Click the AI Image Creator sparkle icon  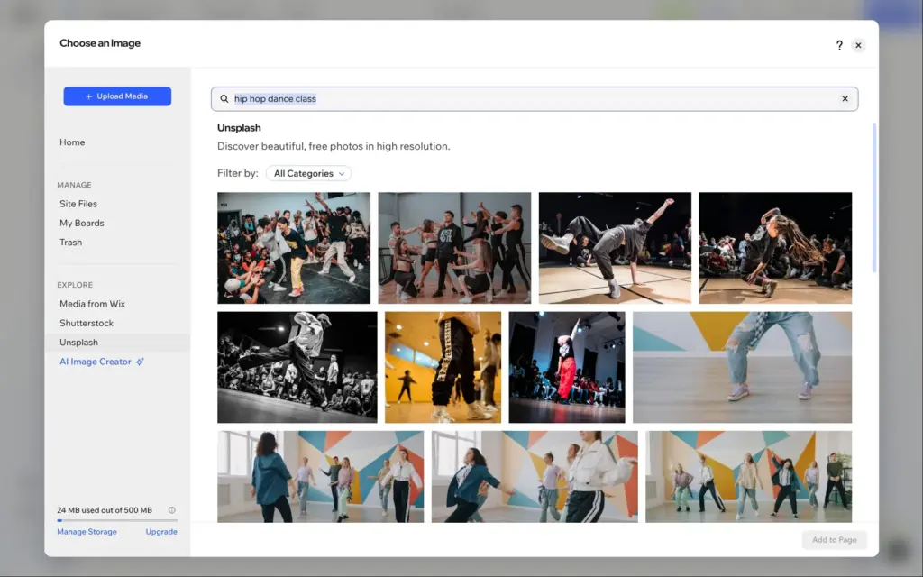pyautogui.click(x=140, y=362)
